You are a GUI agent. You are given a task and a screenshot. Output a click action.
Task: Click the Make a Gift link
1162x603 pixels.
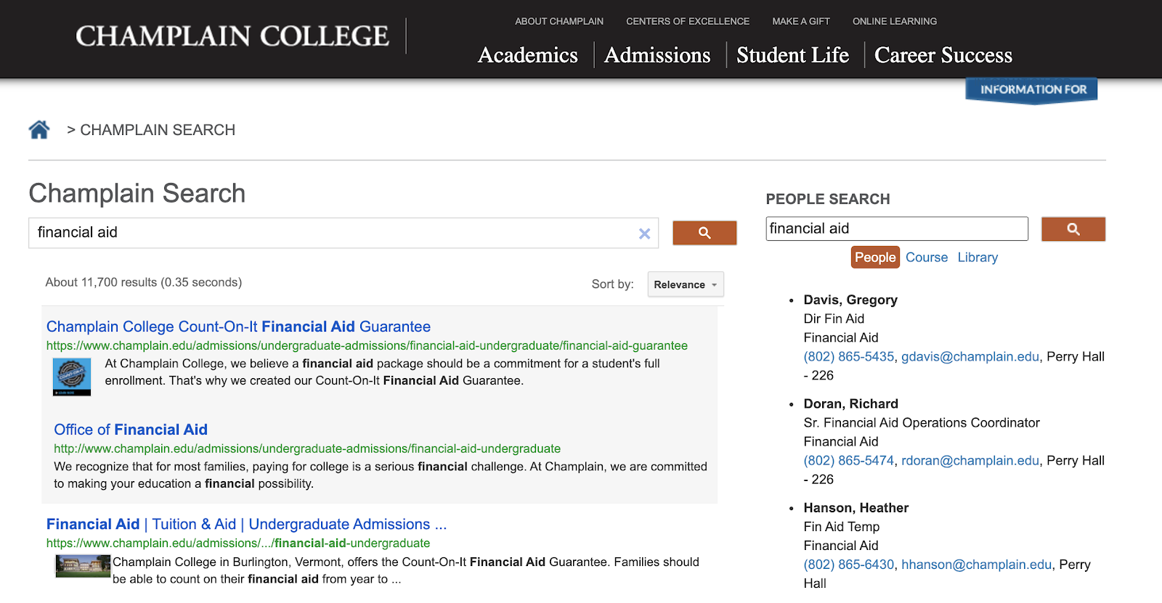[800, 21]
